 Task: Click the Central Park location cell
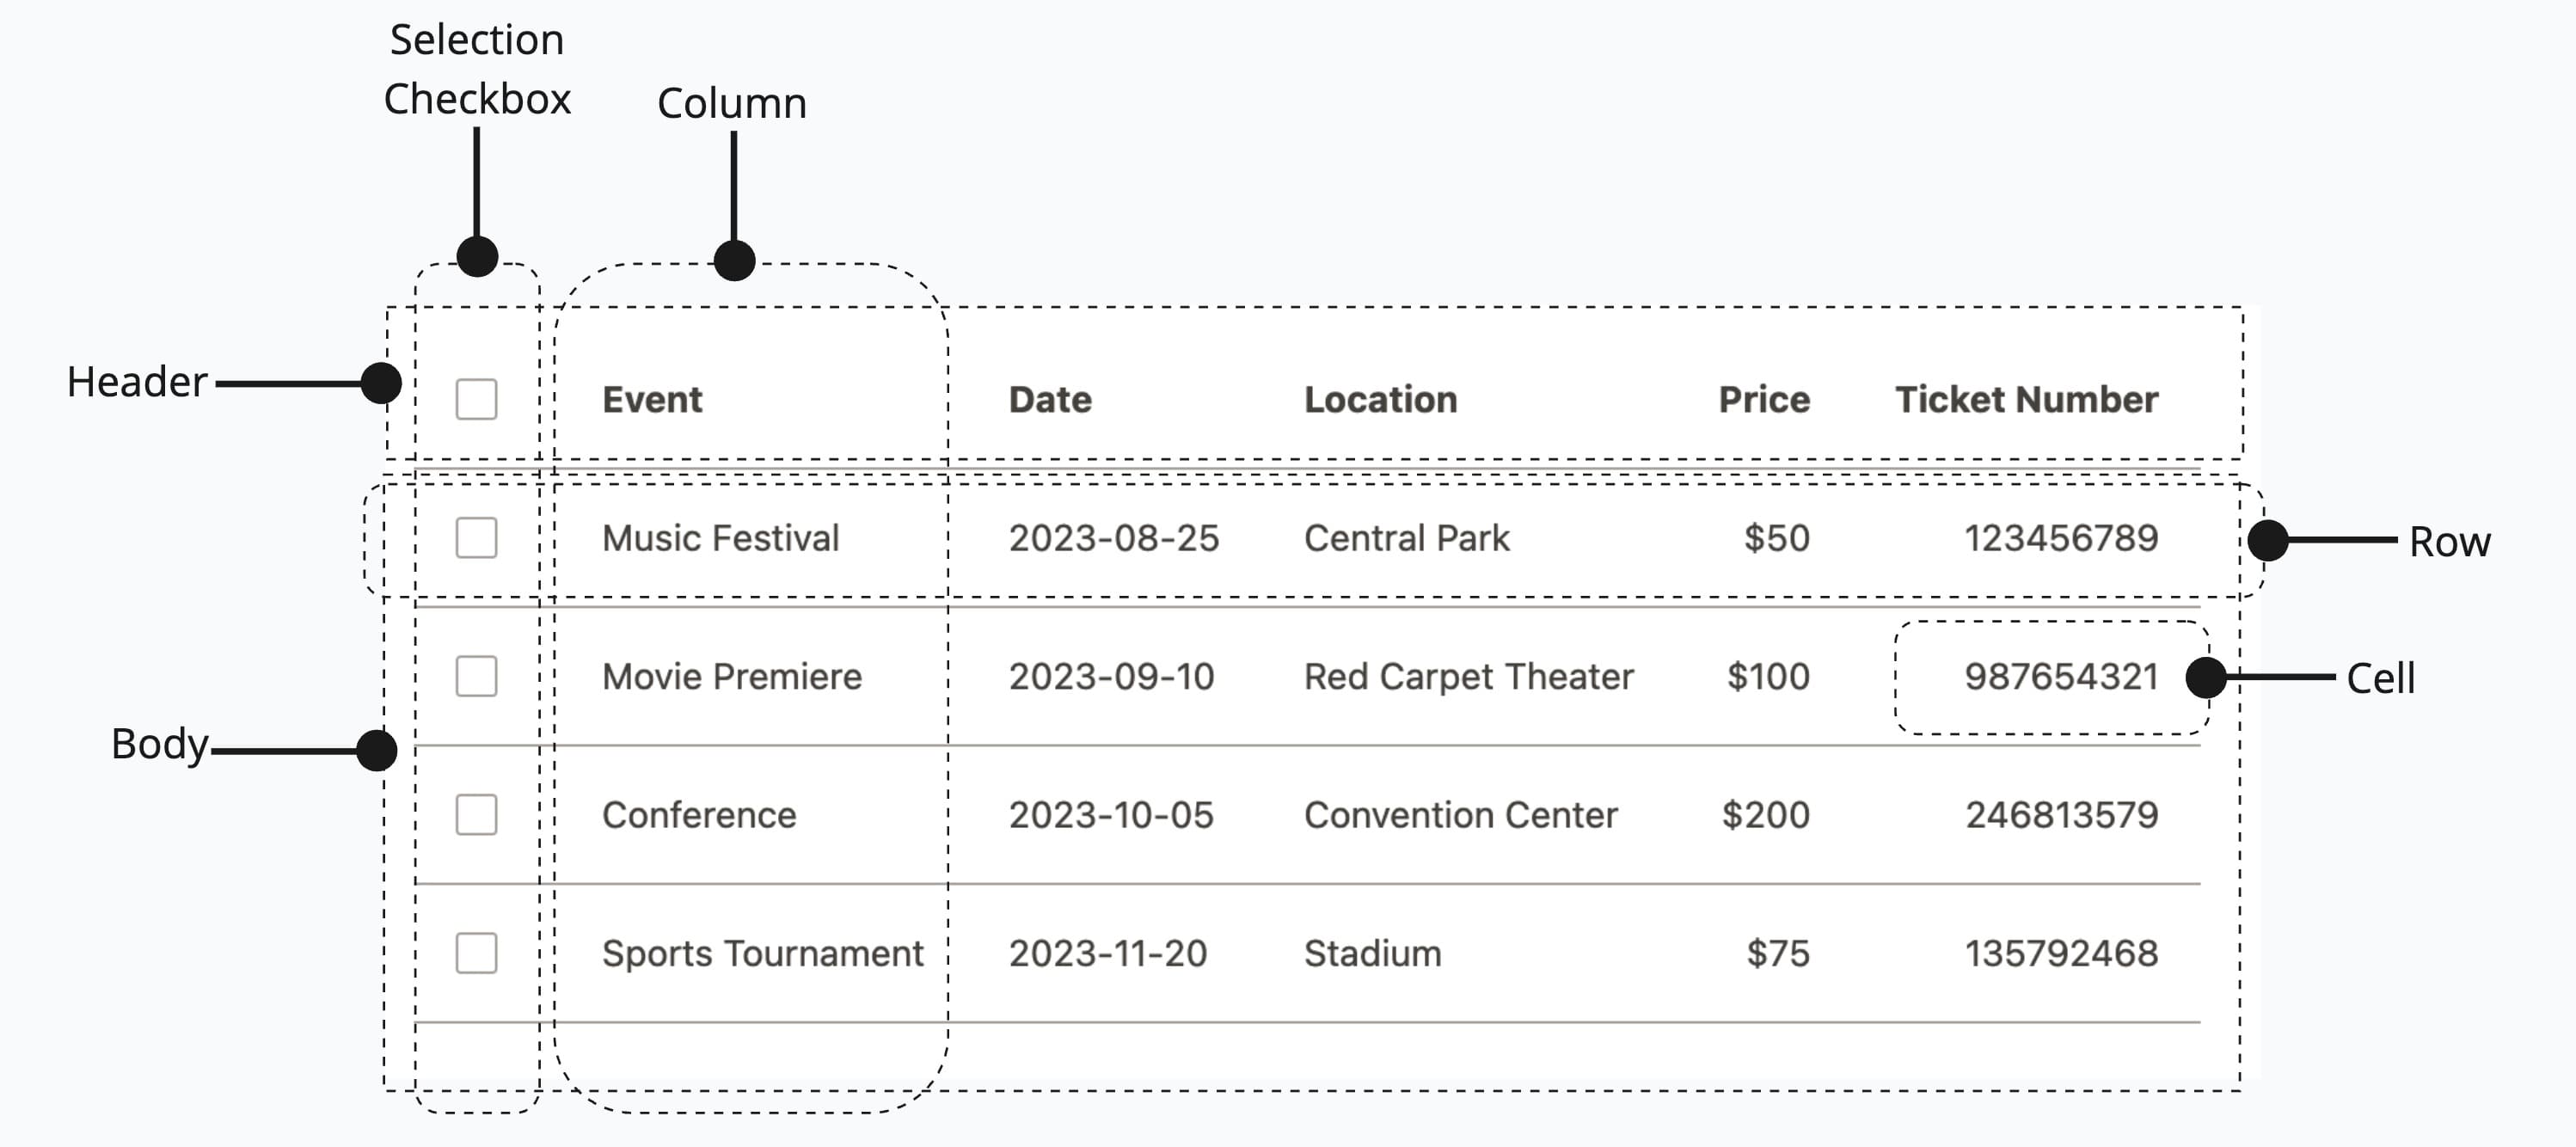(x=1406, y=539)
